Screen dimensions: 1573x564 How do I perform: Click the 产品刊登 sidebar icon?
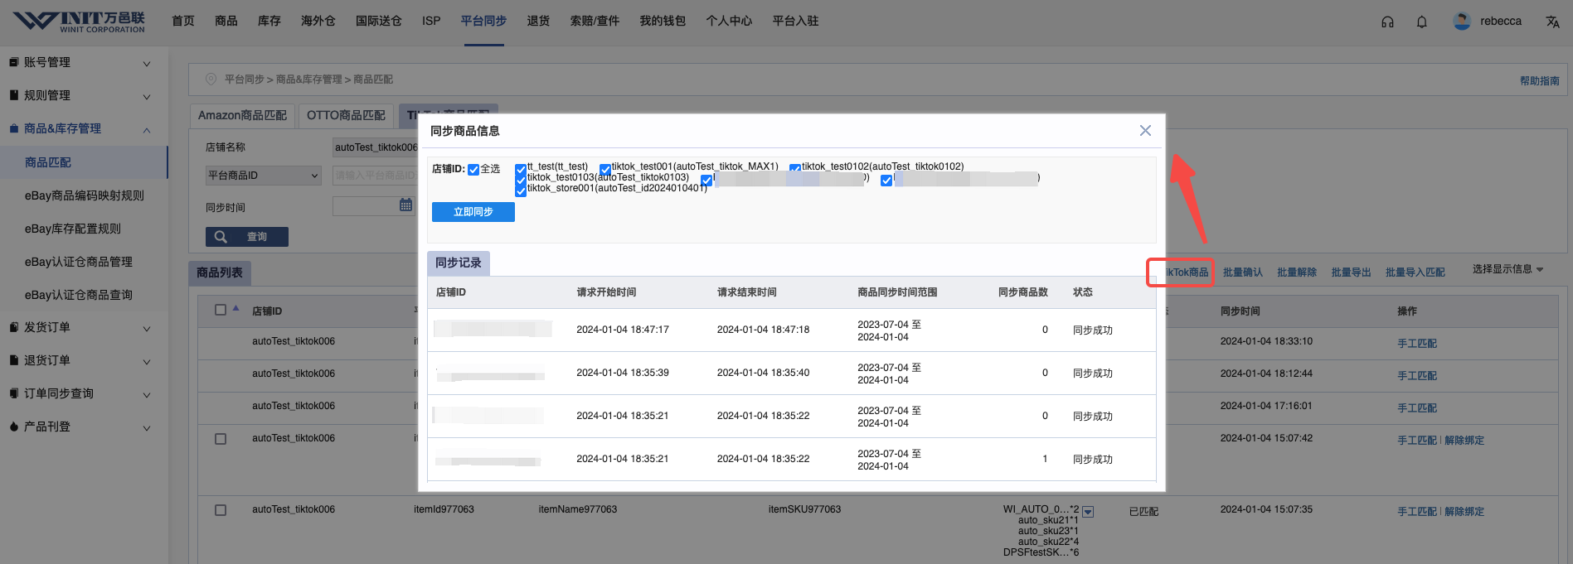point(13,427)
